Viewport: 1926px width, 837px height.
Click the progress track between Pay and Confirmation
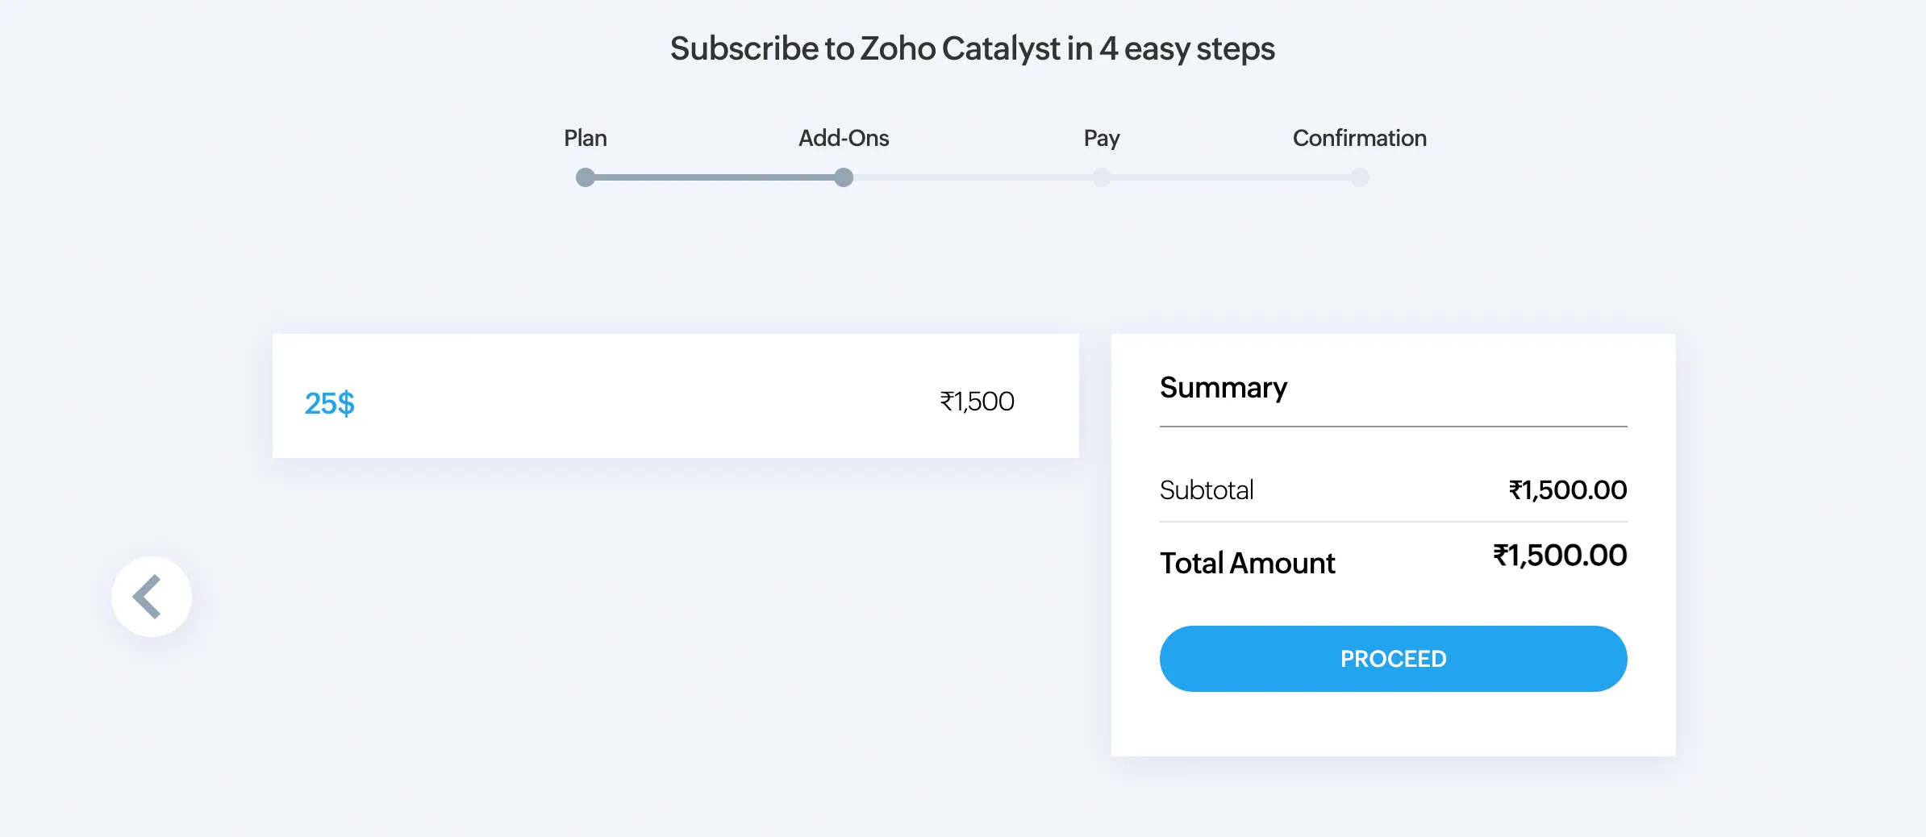pyautogui.click(x=1231, y=177)
